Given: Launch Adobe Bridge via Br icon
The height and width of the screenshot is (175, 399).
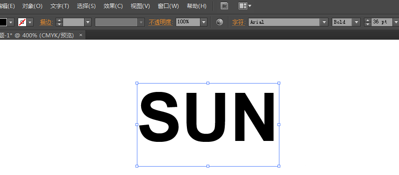Looking at the screenshot, I should point(224,6).
